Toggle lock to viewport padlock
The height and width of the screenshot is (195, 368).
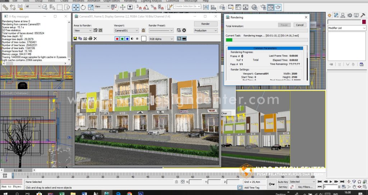[x=143, y=30]
